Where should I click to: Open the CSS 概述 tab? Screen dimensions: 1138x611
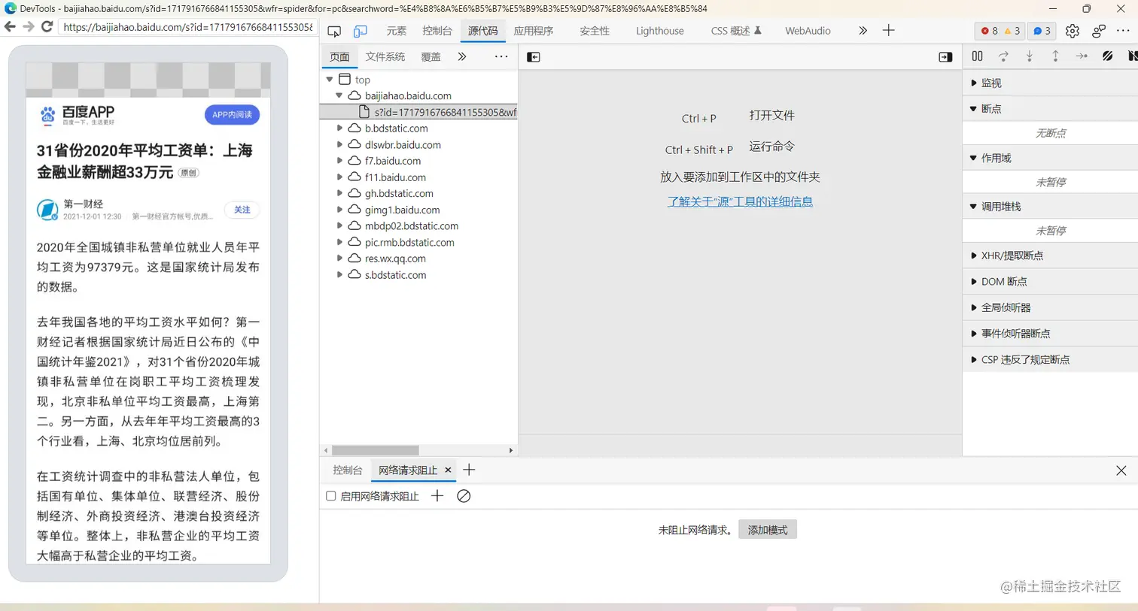(736, 31)
